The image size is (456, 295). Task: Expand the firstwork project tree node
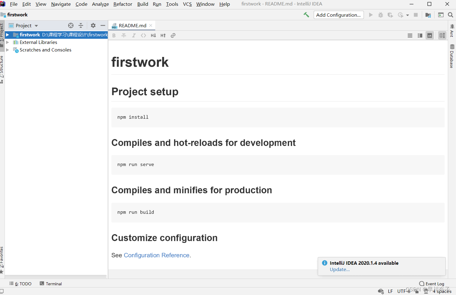click(x=8, y=35)
